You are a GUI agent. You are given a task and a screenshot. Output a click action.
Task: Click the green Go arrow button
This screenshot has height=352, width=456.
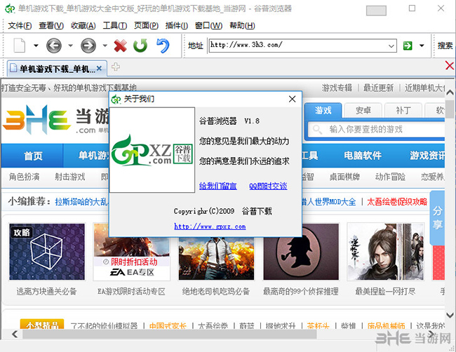point(408,46)
